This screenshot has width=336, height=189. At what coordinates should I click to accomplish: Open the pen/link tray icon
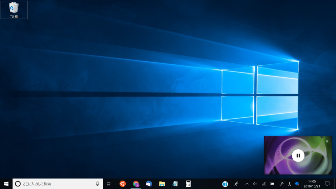click(281, 184)
